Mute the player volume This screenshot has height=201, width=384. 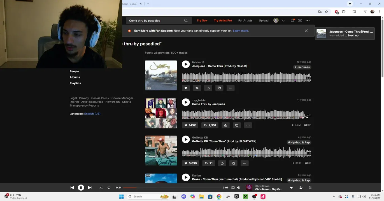coord(238,188)
